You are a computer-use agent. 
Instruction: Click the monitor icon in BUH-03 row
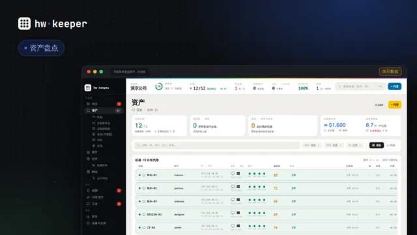pos(233,200)
